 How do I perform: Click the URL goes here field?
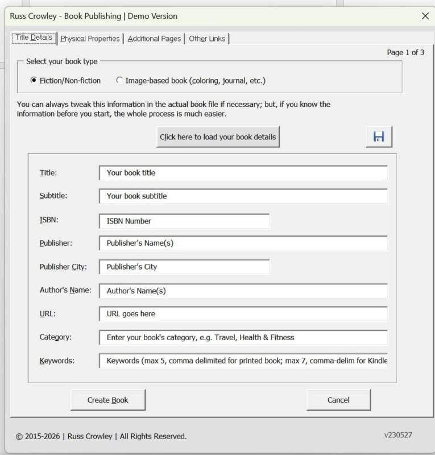coord(243,314)
